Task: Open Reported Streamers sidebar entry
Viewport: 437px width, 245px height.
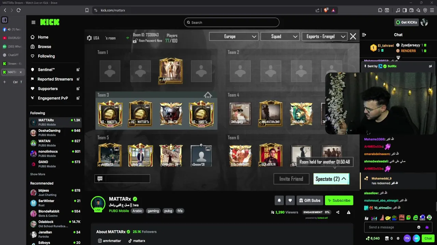Action: [x=55, y=79]
